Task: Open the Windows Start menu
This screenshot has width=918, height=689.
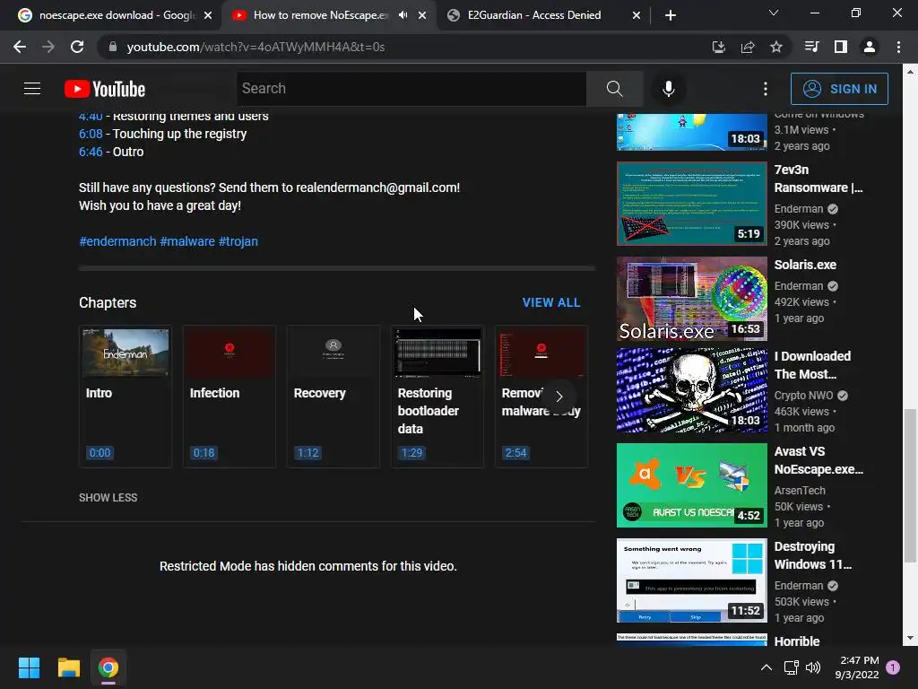Action: 29,667
